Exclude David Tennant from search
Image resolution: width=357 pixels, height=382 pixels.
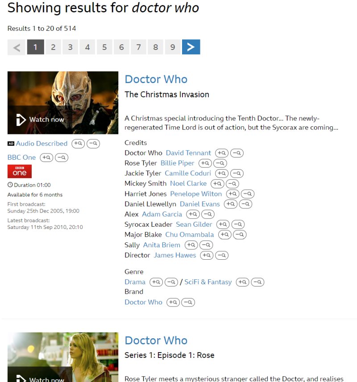pos(237,153)
